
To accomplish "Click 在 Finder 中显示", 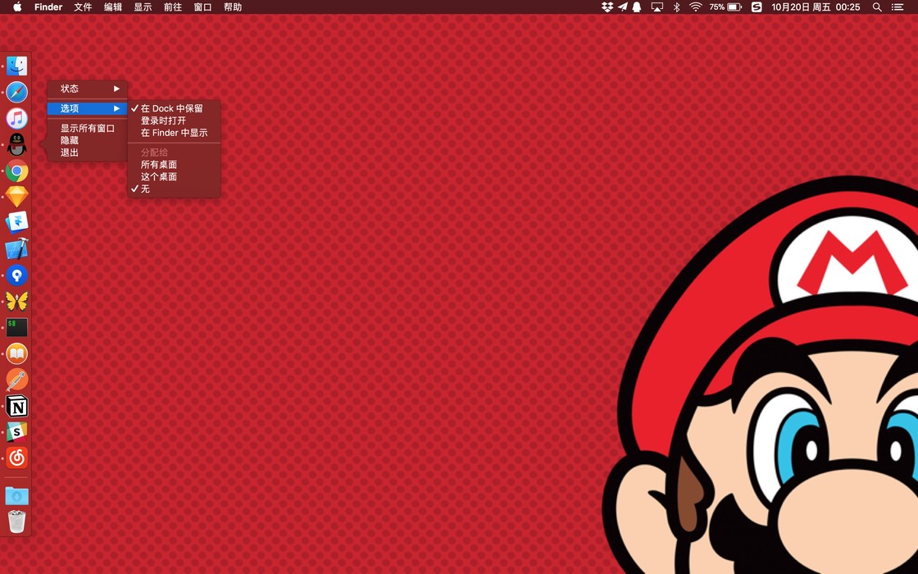I will [x=174, y=133].
